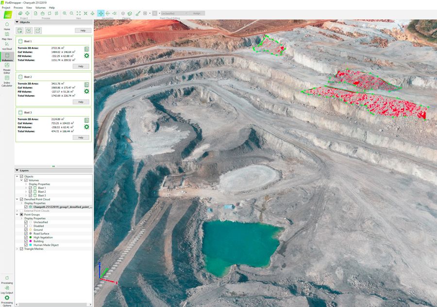Click right arrow of Layers horizontal scrollbar
This screenshot has height=307, width=437.
click(90, 305)
